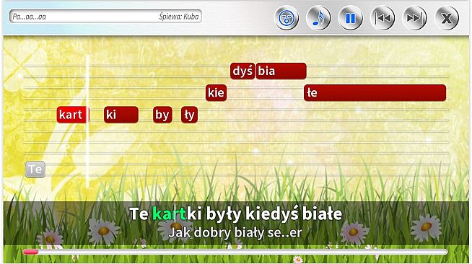Click the 'ki' note block
472x264 pixels.
pos(121,115)
